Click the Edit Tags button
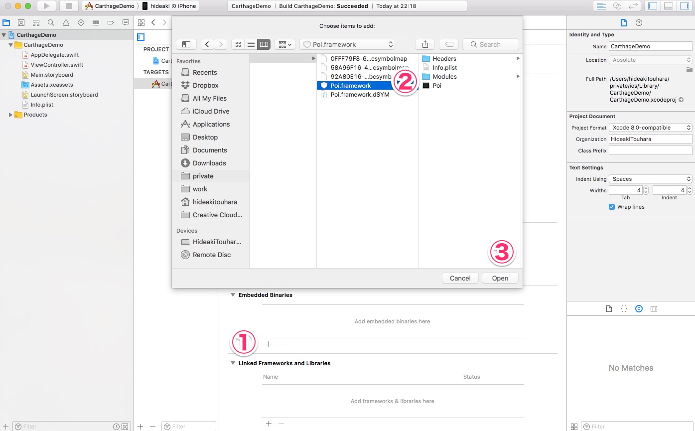The height and width of the screenshot is (431, 695). point(448,44)
